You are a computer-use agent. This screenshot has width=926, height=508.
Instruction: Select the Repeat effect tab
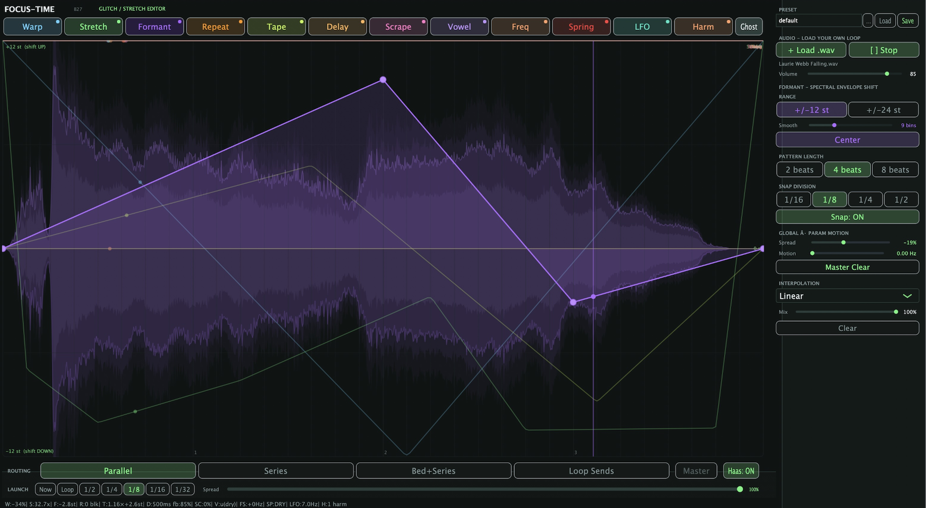(x=215, y=27)
